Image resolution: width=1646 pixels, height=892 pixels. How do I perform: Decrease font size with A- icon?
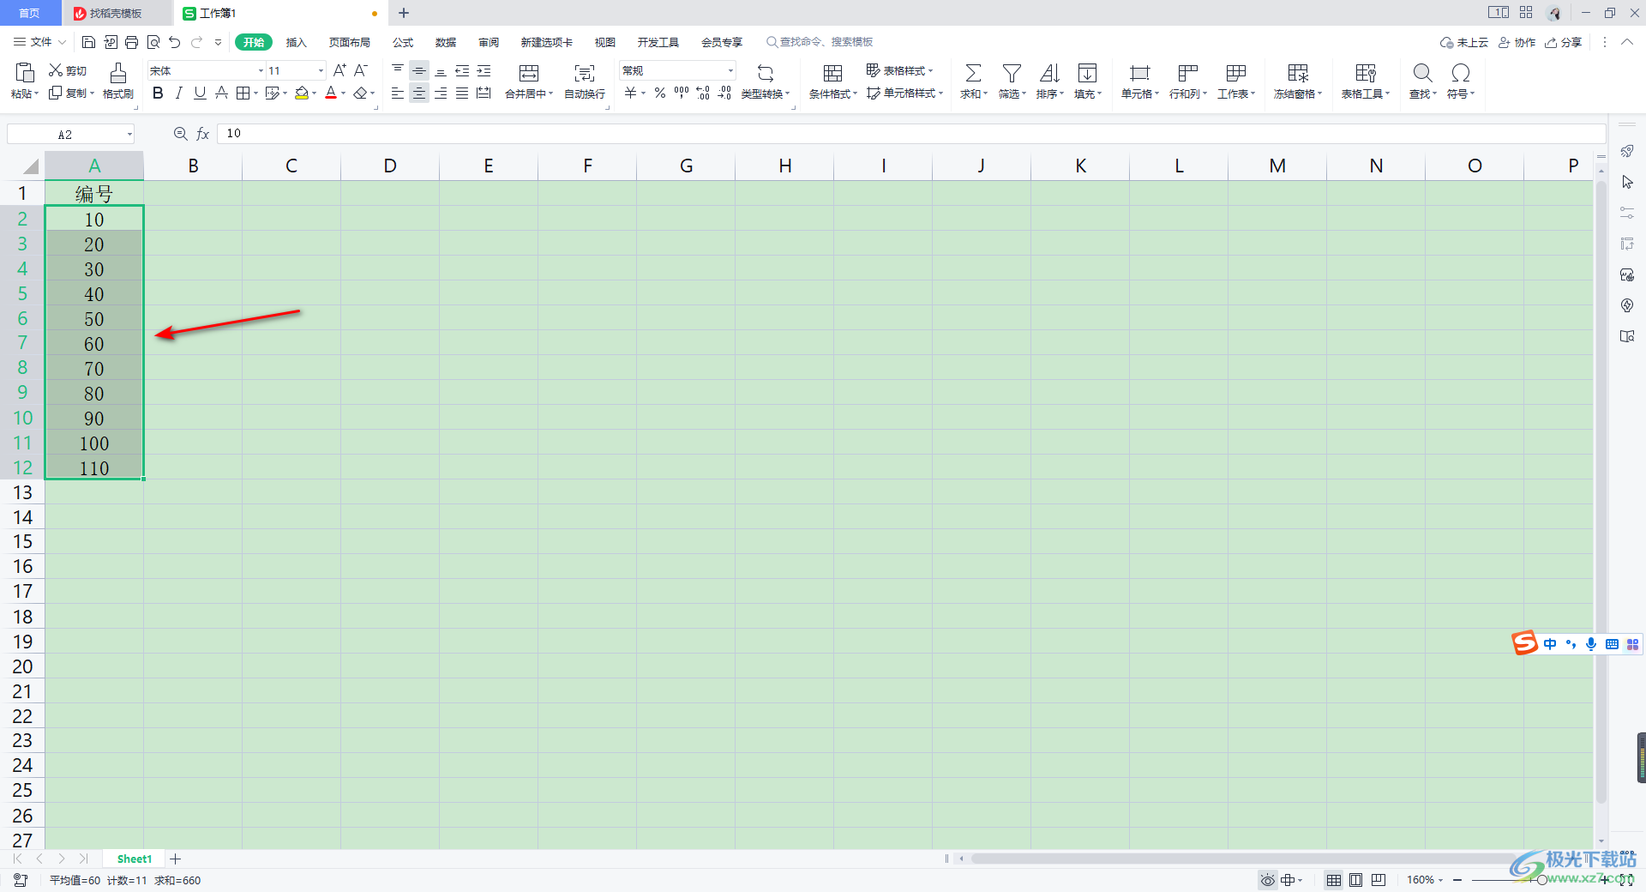pyautogui.click(x=361, y=70)
